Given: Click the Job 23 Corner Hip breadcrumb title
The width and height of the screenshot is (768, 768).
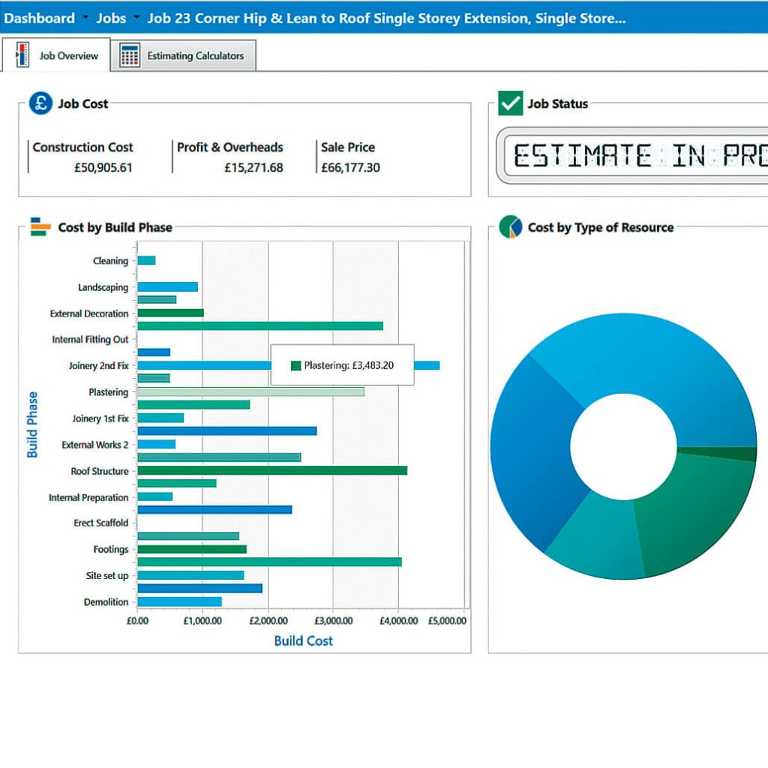Looking at the screenshot, I should [386, 18].
